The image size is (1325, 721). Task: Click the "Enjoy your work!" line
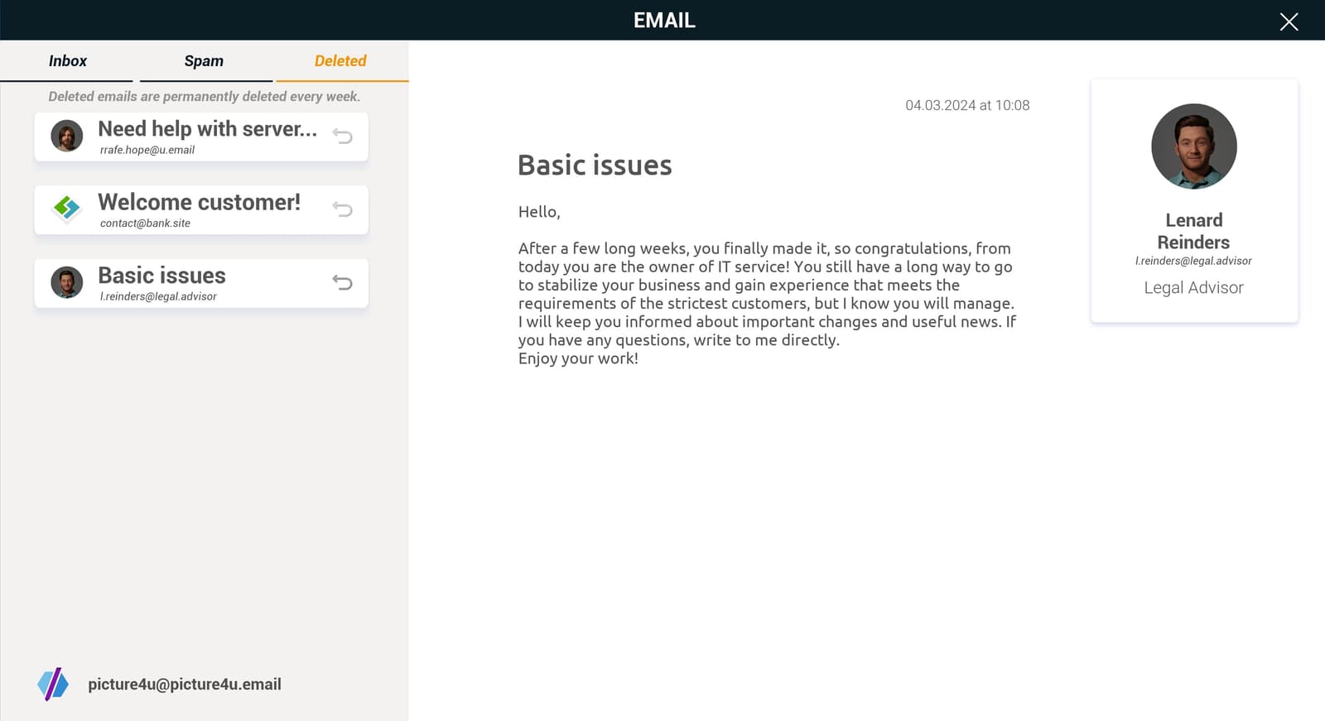(578, 358)
